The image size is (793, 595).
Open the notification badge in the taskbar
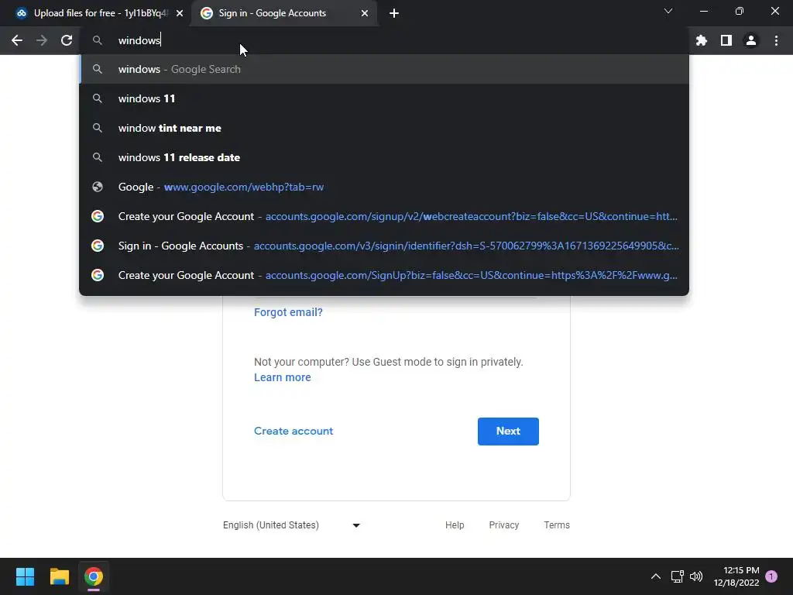tap(771, 576)
